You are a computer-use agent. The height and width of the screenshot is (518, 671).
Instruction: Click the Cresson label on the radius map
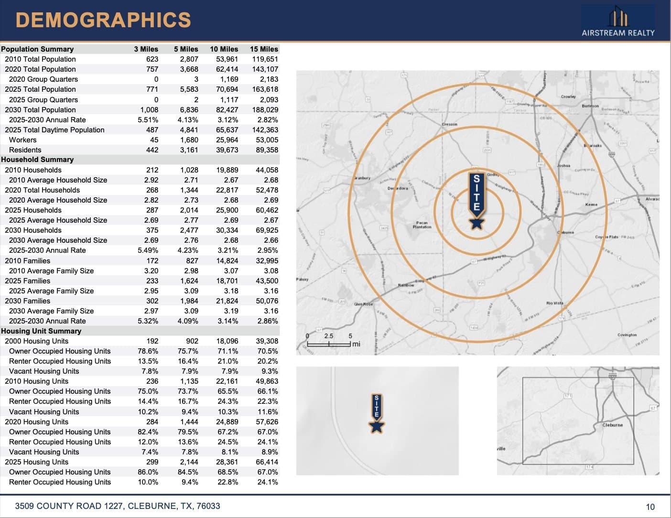pos(449,124)
